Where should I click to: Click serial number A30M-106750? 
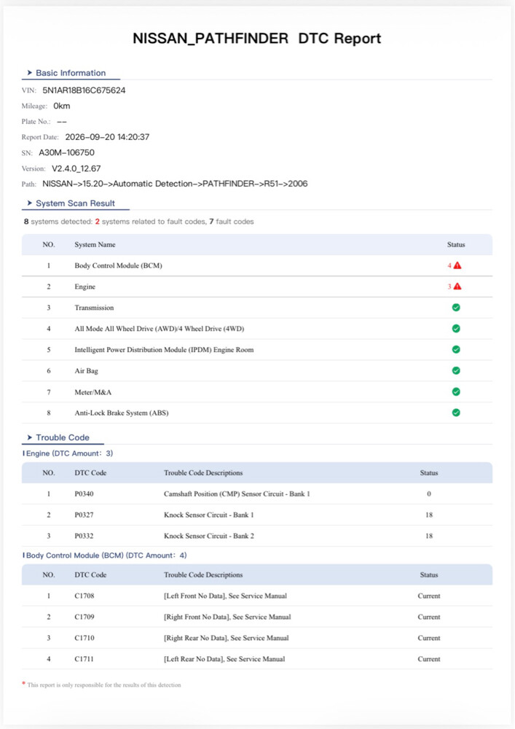coord(66,152)
